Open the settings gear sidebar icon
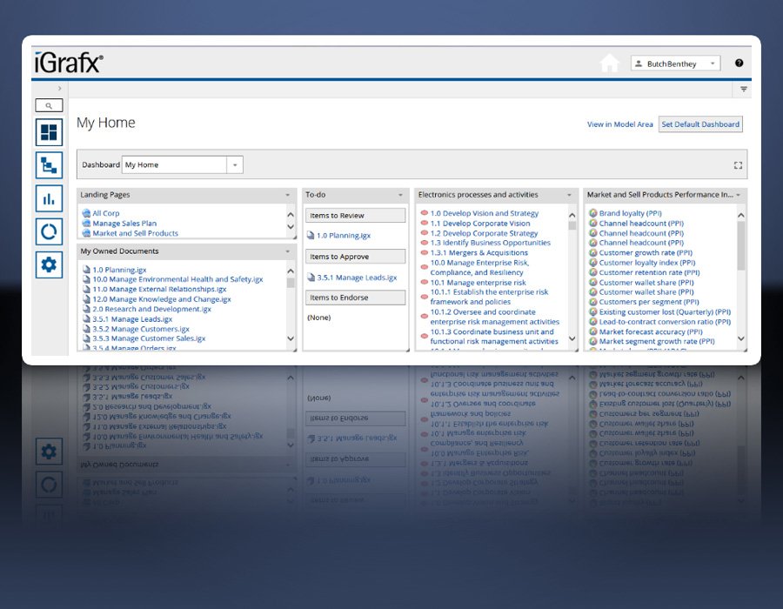 point(49,264)
